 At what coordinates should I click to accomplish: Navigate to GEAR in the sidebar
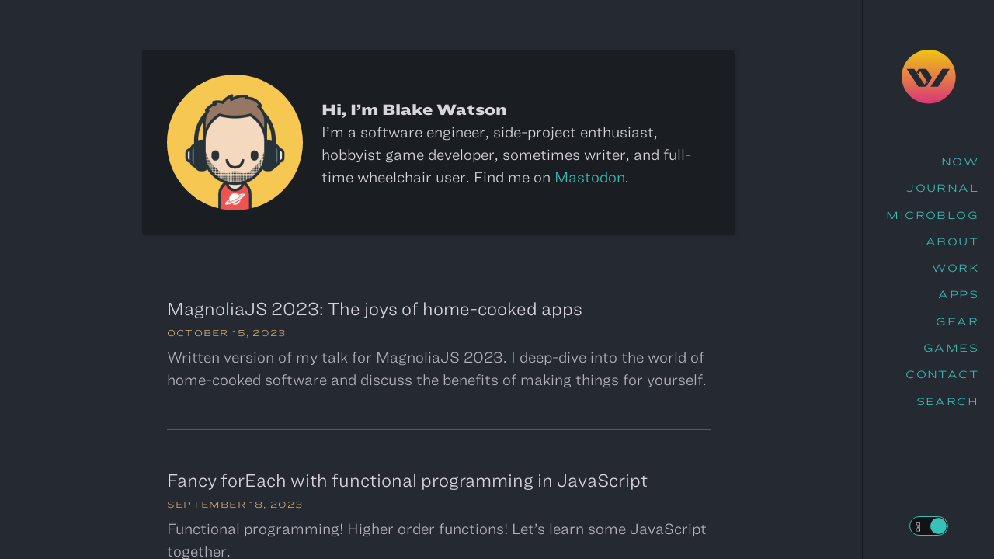pyautogui.click(x=957, y=321)
